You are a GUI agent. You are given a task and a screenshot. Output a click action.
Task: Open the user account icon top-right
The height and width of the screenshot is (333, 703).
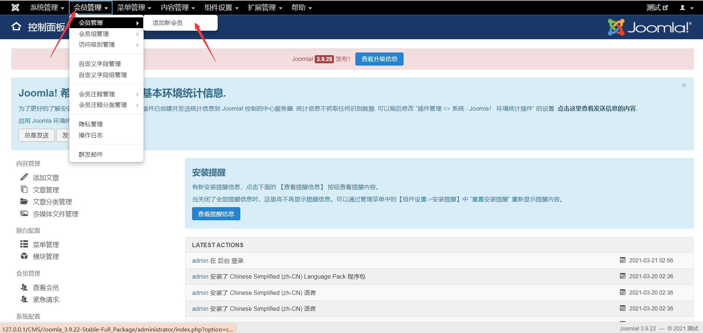pyautogui.click(x=683, y=7)
